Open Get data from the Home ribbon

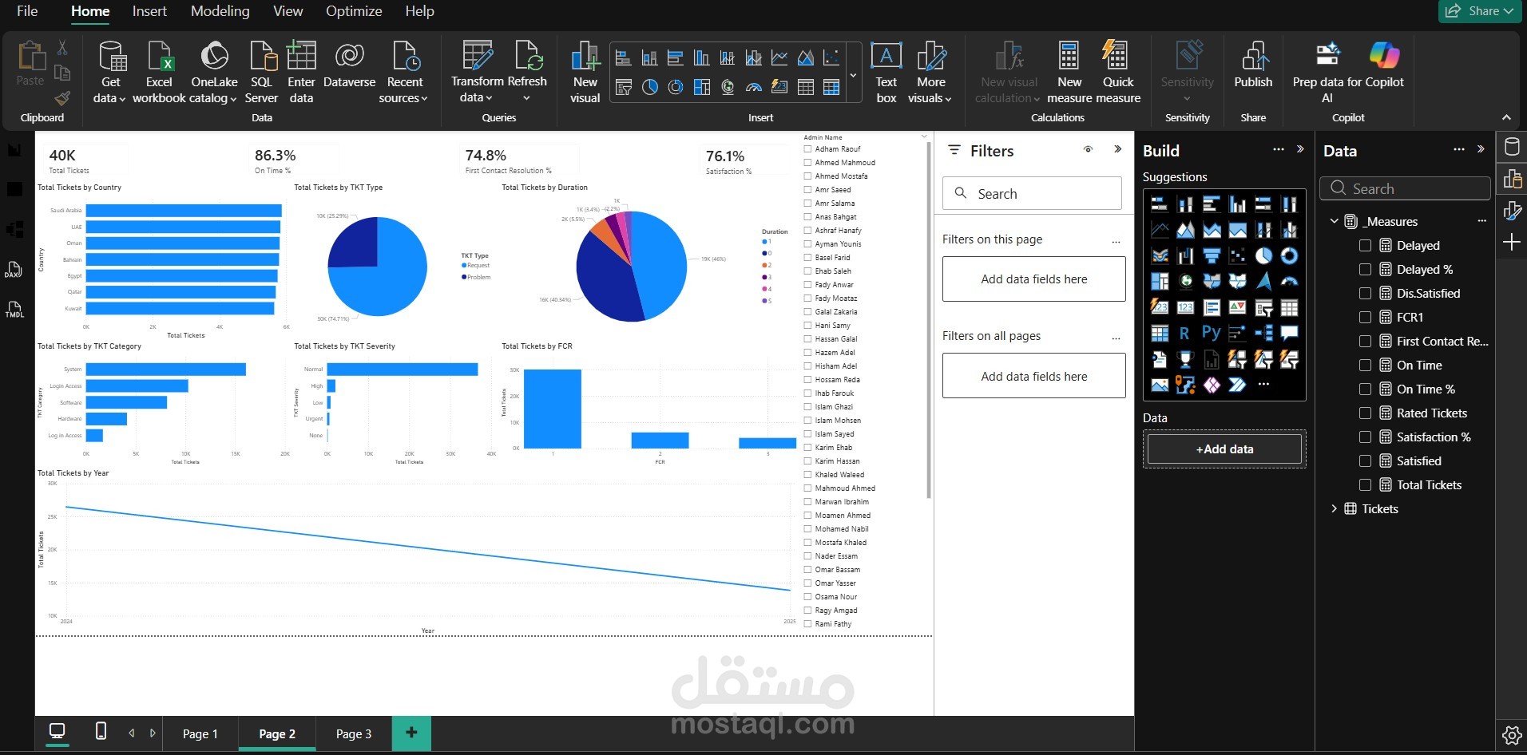click(110, 72)
